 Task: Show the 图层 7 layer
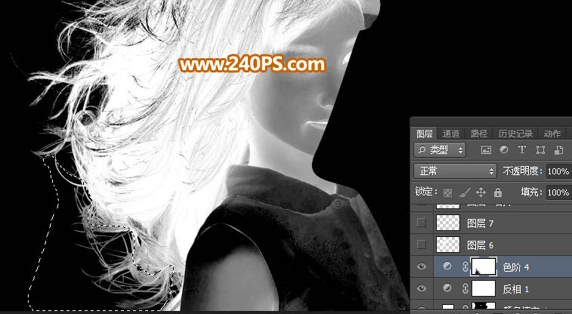(422, 223)
